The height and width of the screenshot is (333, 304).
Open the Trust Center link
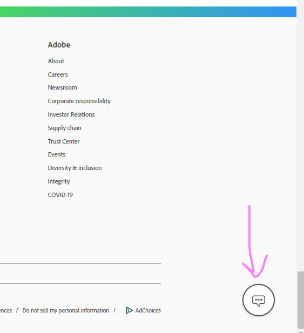click(64, 141)
